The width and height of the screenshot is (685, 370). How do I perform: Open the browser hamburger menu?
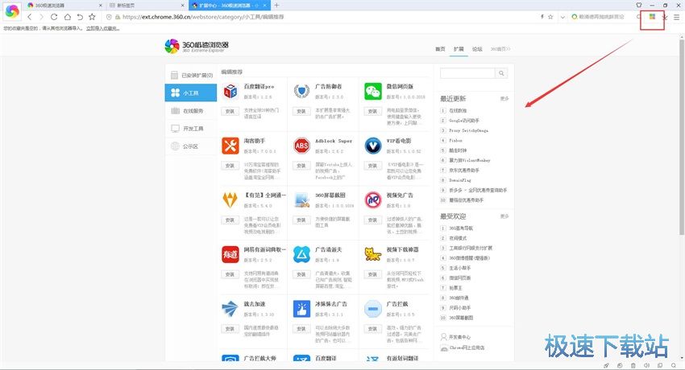click(x=676, y=17)
